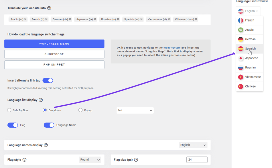The height and width of the screenshot is (168, 272).
Task: Choose Russian in the preview list
Action: 249,68
